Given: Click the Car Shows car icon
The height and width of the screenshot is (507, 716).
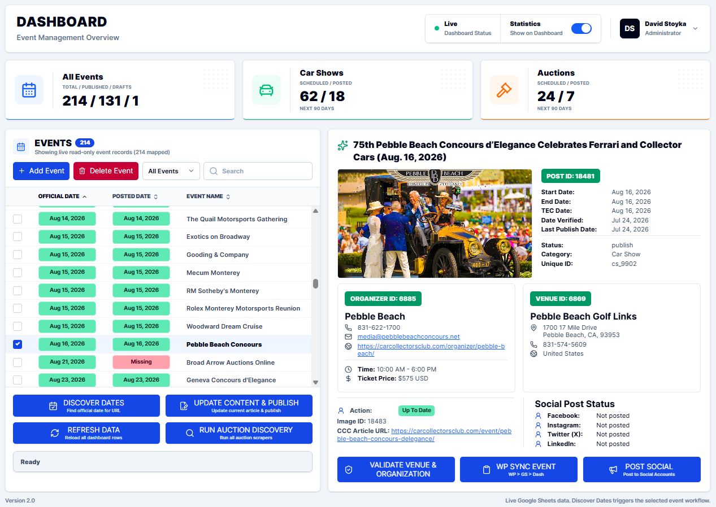Looking at the screenshot, I should 266,90.
